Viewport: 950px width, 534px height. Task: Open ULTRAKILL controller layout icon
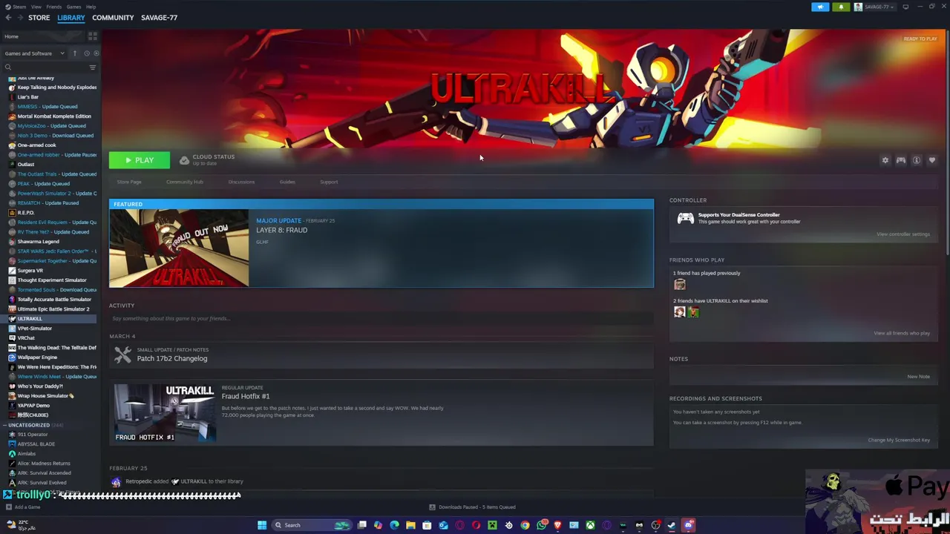900,160
